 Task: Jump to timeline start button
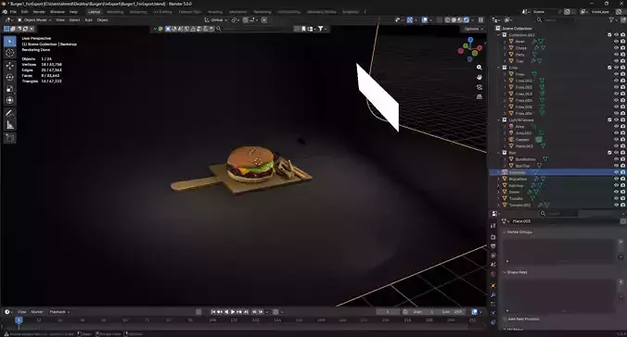[213, 312]
